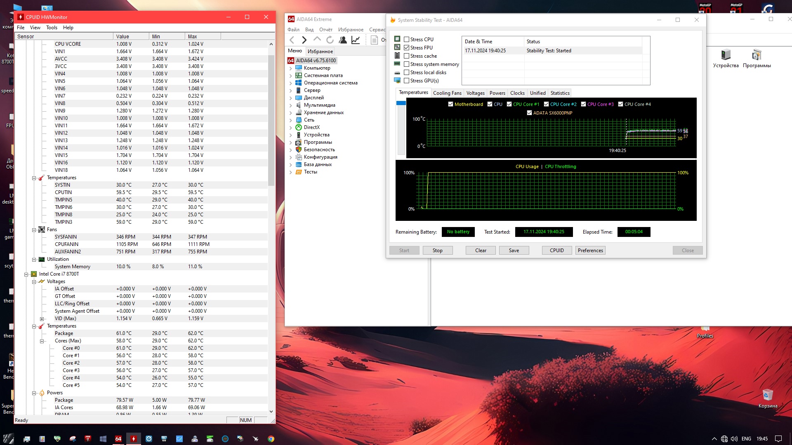Viewport: 792px width, 445px height.
Task: Expand the VID (Max) node
Action: (42, 319)
